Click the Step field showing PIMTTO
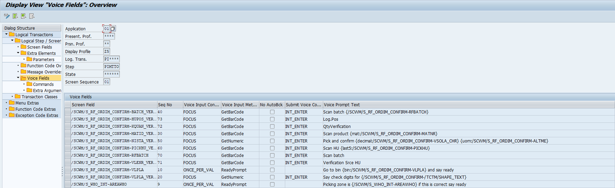Image resolution: width=615 pixels, height=188 pixels. click(x=111, y=67)
